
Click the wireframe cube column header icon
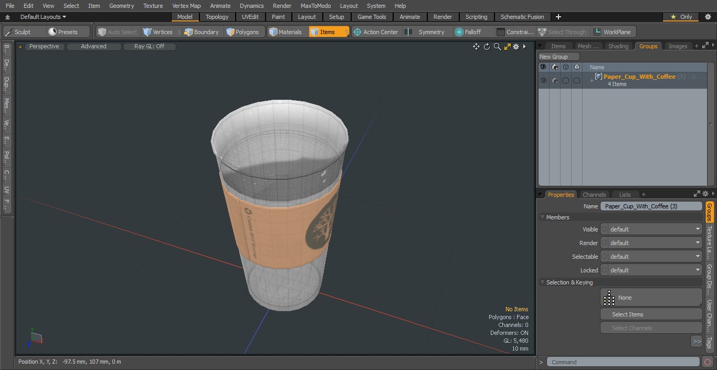[565, 67]
